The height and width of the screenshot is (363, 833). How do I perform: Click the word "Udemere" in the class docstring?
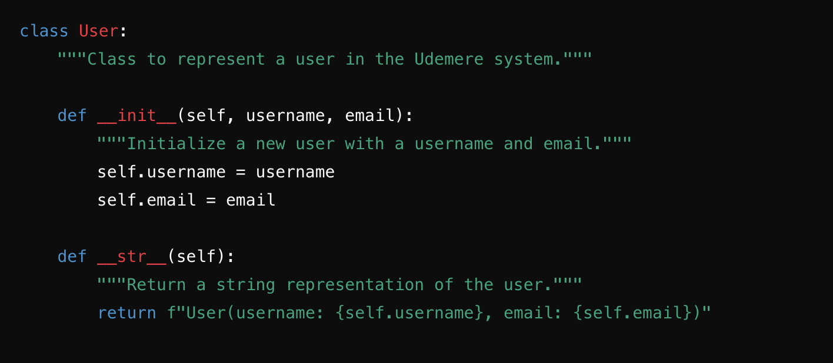point(449,59)
